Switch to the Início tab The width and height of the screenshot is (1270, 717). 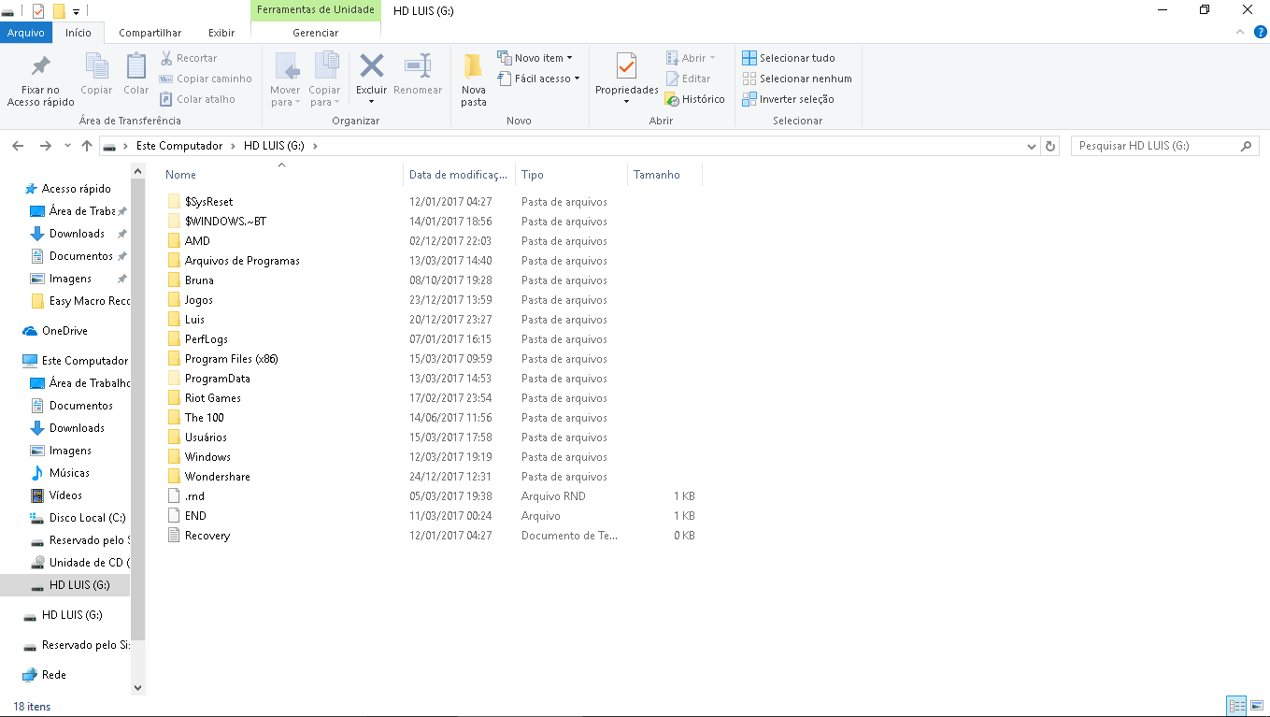point(78,33)
